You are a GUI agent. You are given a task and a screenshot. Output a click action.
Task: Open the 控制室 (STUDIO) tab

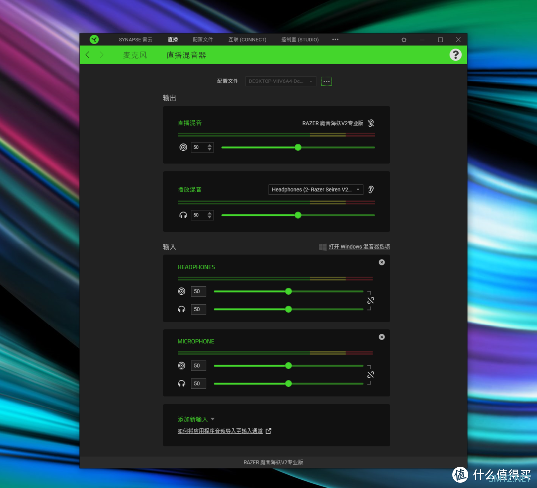pos(300,40)
